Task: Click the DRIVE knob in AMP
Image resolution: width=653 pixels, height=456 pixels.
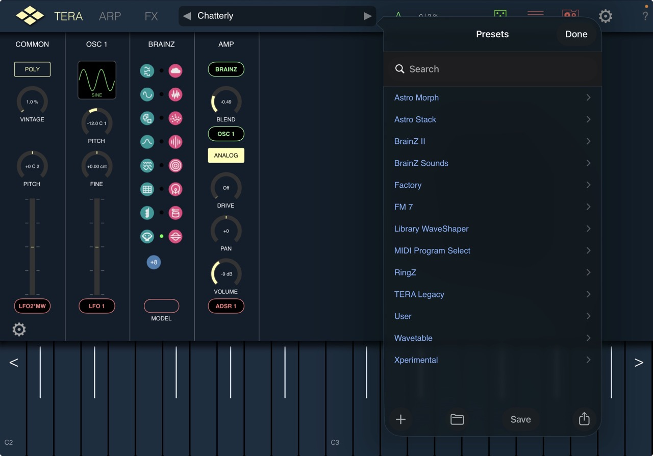Action: (226, 188)
